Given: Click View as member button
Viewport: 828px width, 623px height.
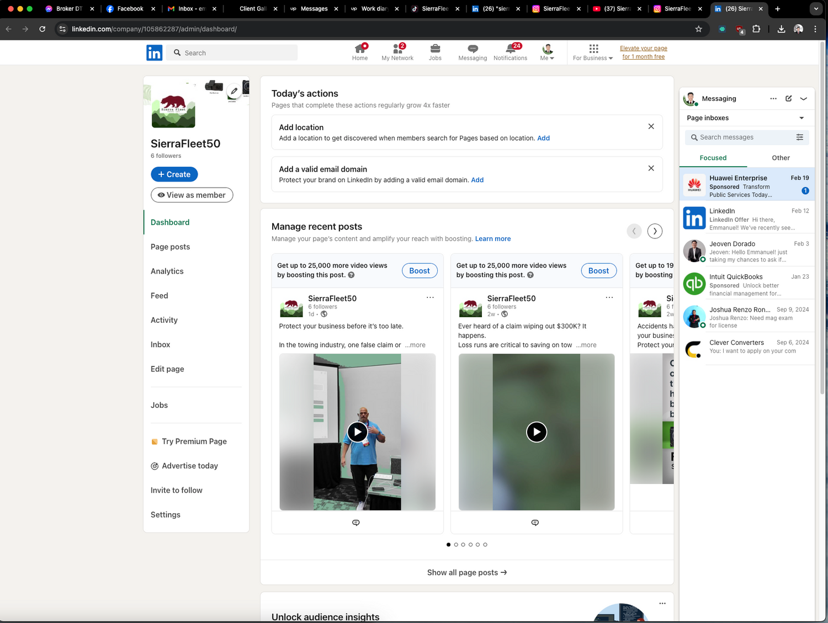Looking at the screenshot, I should (x=192, y=195).
